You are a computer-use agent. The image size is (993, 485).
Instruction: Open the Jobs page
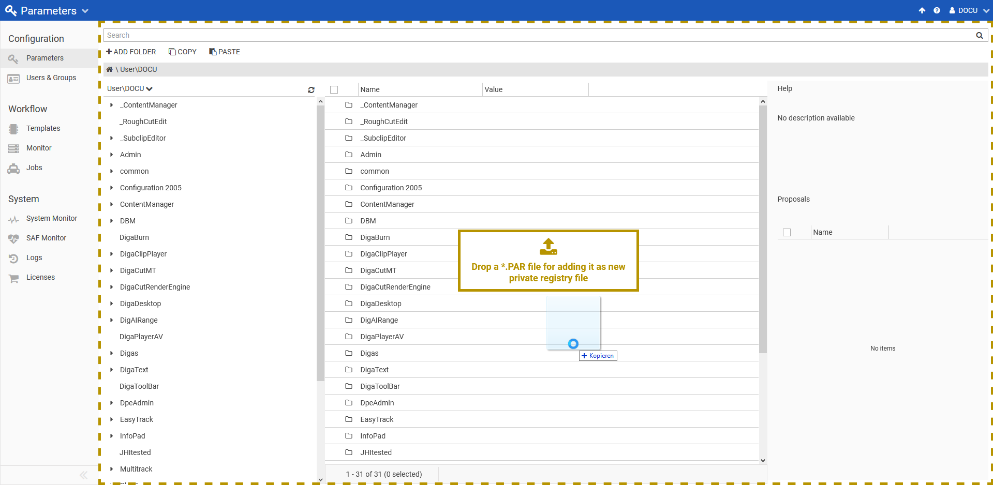pos(34,168)
